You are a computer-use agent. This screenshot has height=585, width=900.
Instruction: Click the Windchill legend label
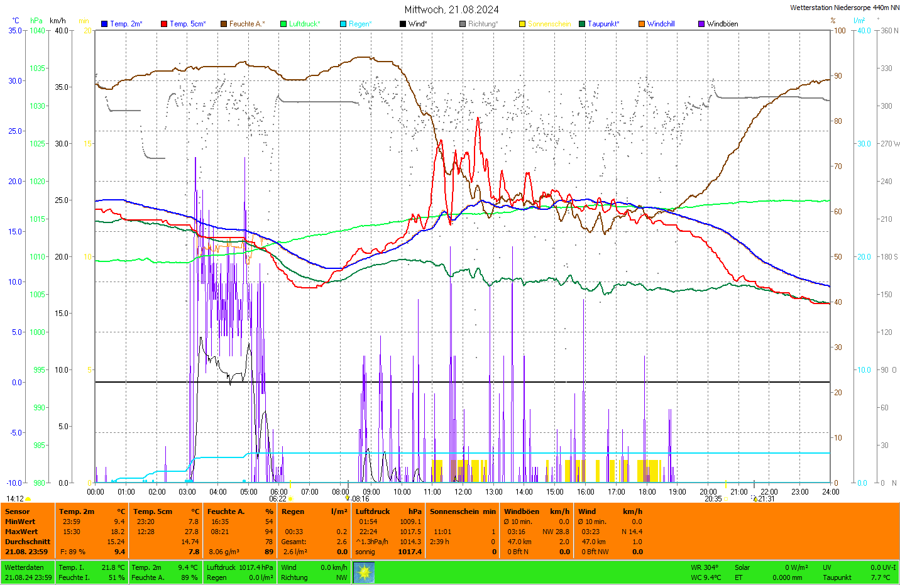tap(661, 24)
